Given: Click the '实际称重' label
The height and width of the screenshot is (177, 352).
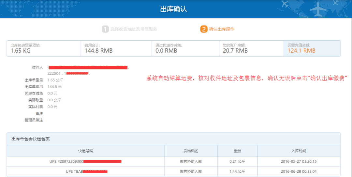Looking at the screenshot, I should pyautogui.click(x=36, y=100).
